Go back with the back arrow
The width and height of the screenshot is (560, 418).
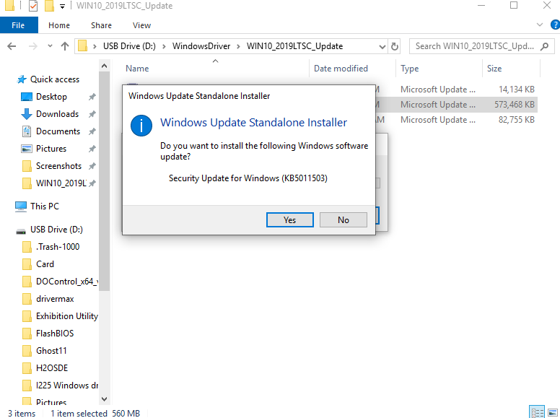pos(12,46)
